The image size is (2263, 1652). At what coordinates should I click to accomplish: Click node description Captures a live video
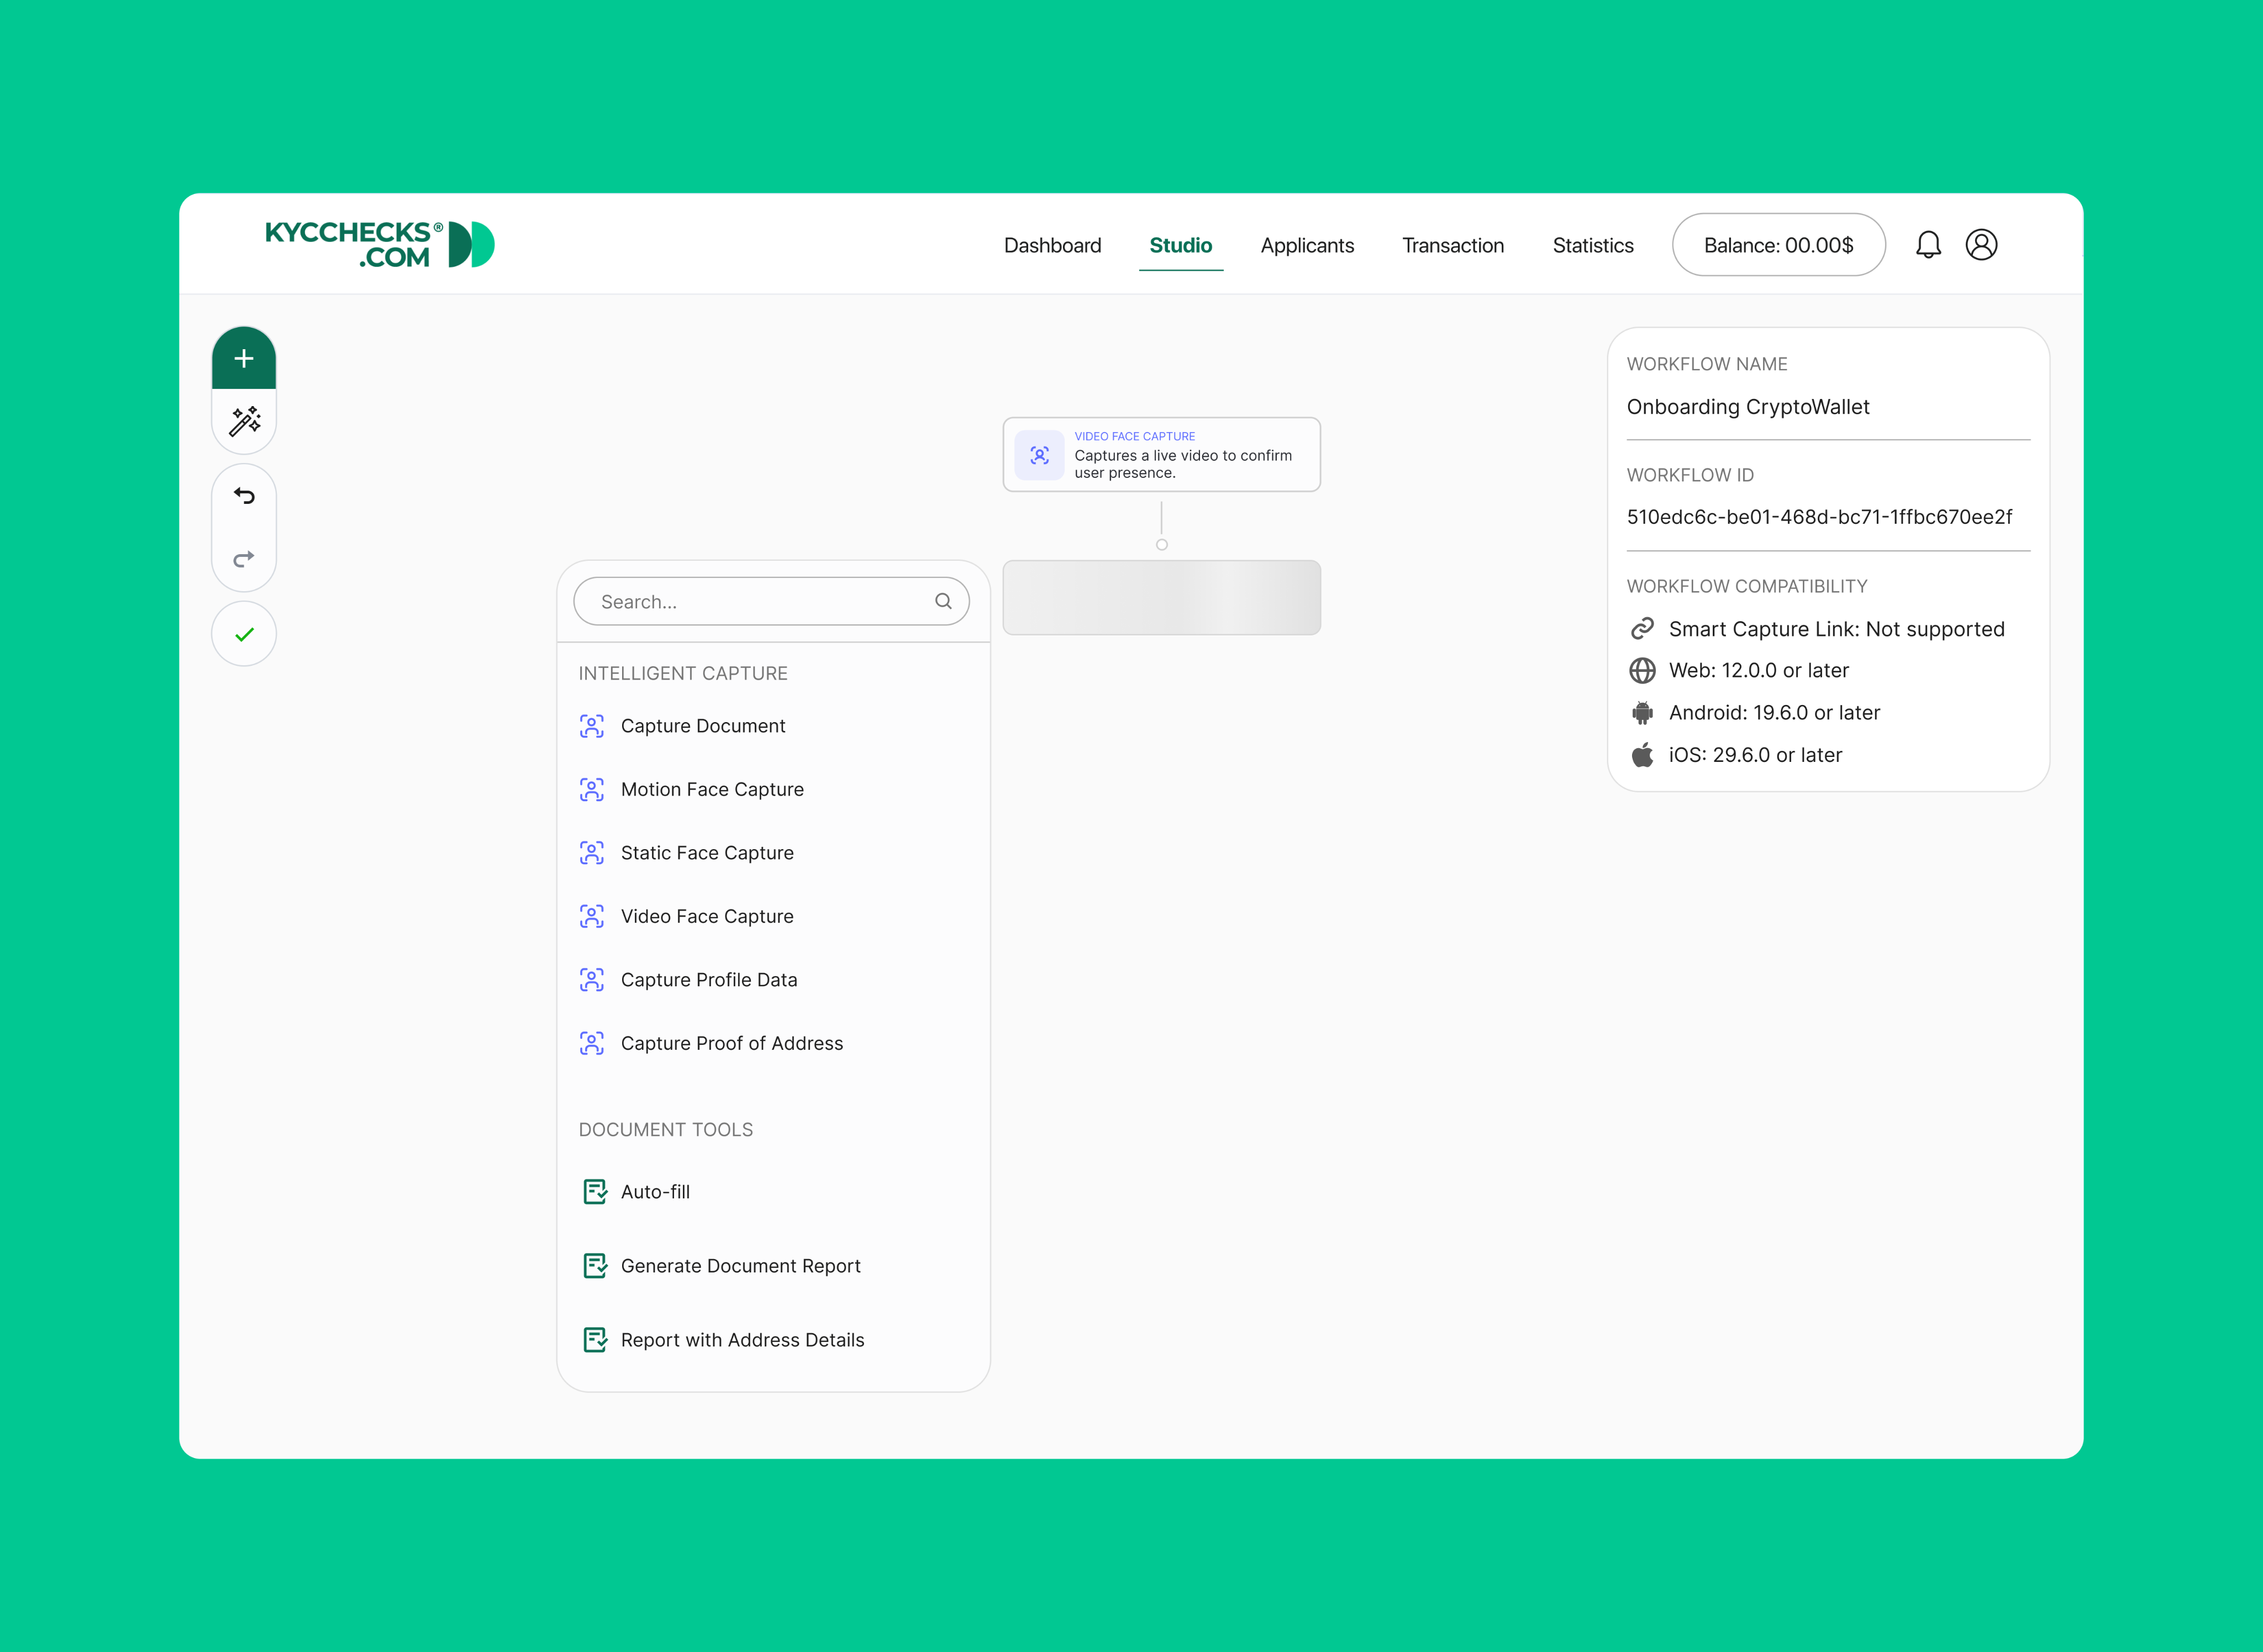pos(1183,464)
